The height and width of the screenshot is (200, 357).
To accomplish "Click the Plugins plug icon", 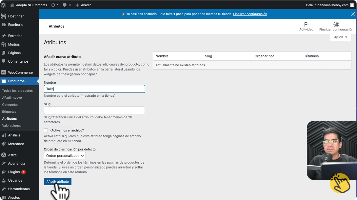I will click(4, 172).
